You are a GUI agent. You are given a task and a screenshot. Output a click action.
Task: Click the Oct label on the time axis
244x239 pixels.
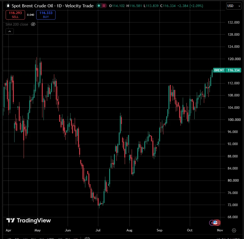click(x=190, y=230)
